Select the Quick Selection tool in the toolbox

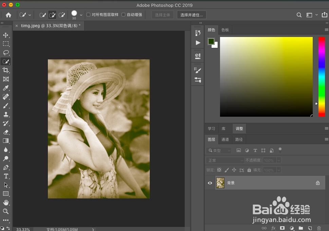coord(6,61)
